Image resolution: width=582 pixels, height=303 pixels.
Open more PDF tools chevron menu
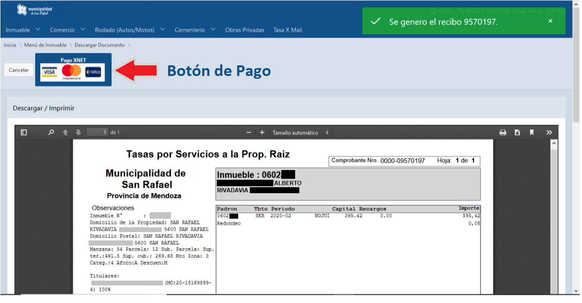549,133
